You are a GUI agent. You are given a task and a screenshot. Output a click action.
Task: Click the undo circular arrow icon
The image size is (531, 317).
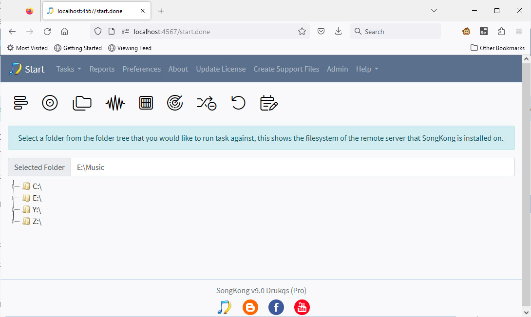tap(238, 103)
